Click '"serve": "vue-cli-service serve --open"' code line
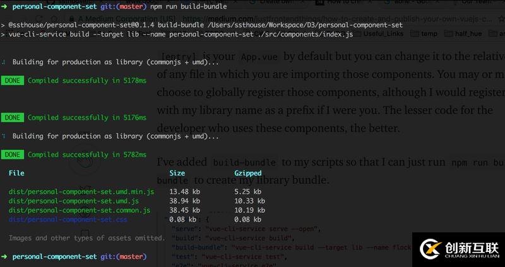505x267 pixels. click(246, 229)
